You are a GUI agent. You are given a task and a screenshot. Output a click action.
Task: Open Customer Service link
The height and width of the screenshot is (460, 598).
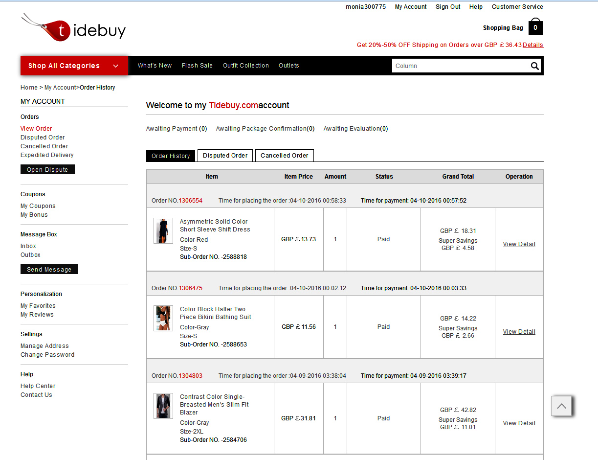[517, 7]
